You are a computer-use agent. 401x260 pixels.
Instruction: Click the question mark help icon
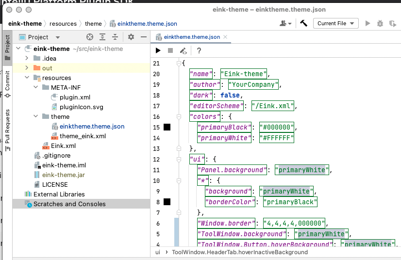[199, 50]
